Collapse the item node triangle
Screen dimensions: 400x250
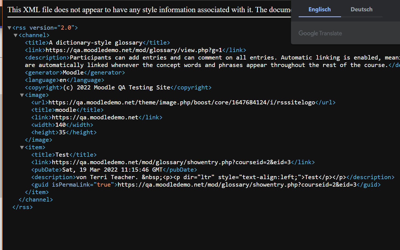click(22, 147)
